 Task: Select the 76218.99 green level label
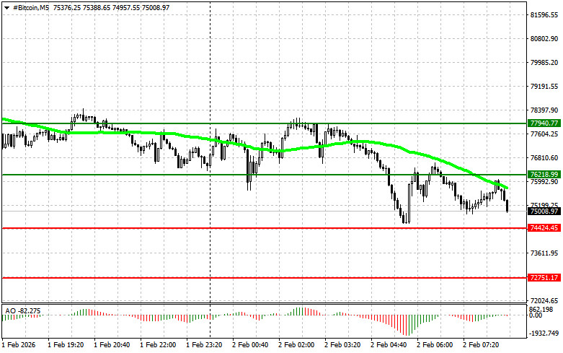(544, 175)
